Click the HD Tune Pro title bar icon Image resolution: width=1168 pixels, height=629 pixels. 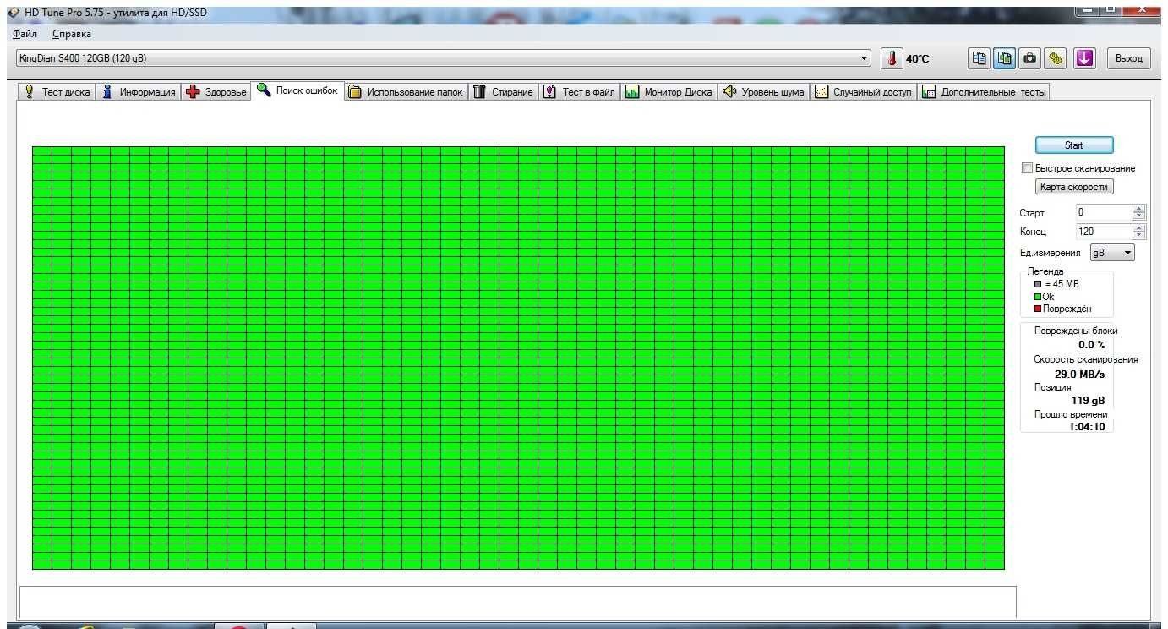point(12,12)
